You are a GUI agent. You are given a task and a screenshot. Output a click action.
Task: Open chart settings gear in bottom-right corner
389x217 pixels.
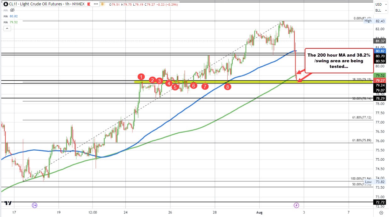click(381, 213)
